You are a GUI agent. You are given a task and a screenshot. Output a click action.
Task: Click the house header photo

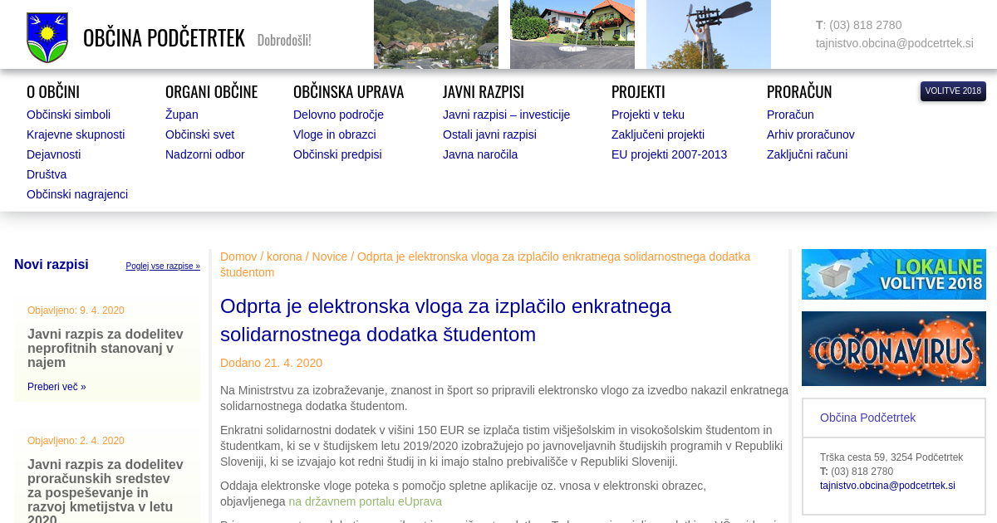[572, 34]
